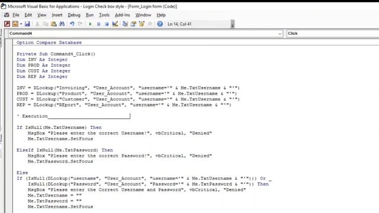Click the 'Me.TxtPassword.SetFocus' line
The height and width of the screenshot is (213, 379).
[60, 162]
